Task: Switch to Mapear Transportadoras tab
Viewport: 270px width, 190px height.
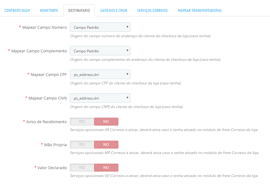Action: 200,10
